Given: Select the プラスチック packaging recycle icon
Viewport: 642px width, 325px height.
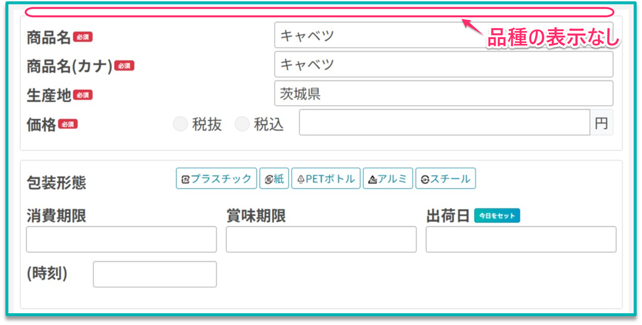Looking at the screenshot, I should [x=216, y=179].
